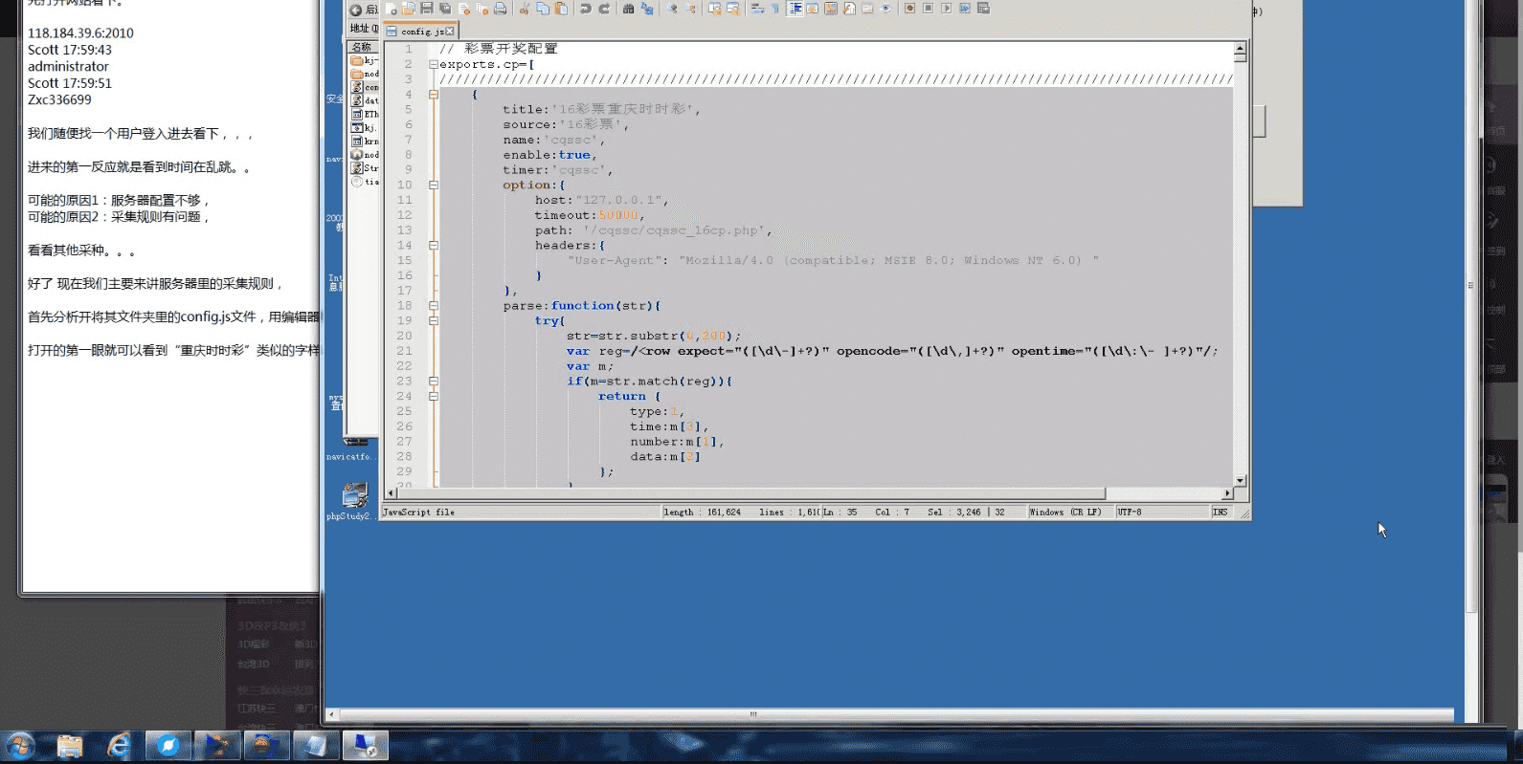Click the horizontal scrollbar right arrow in editor

click(x=1227, y=494)
